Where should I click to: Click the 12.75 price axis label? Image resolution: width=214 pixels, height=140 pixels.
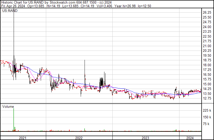[x=207, y=98]
